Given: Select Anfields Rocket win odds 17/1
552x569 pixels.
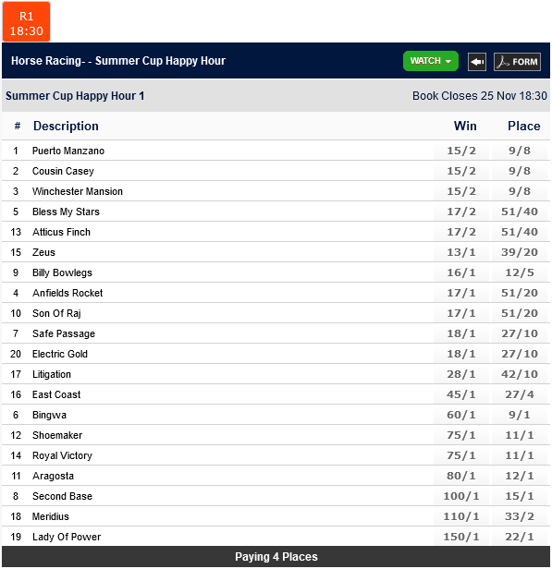Looking at the screenshot, I should click(461, 293).
